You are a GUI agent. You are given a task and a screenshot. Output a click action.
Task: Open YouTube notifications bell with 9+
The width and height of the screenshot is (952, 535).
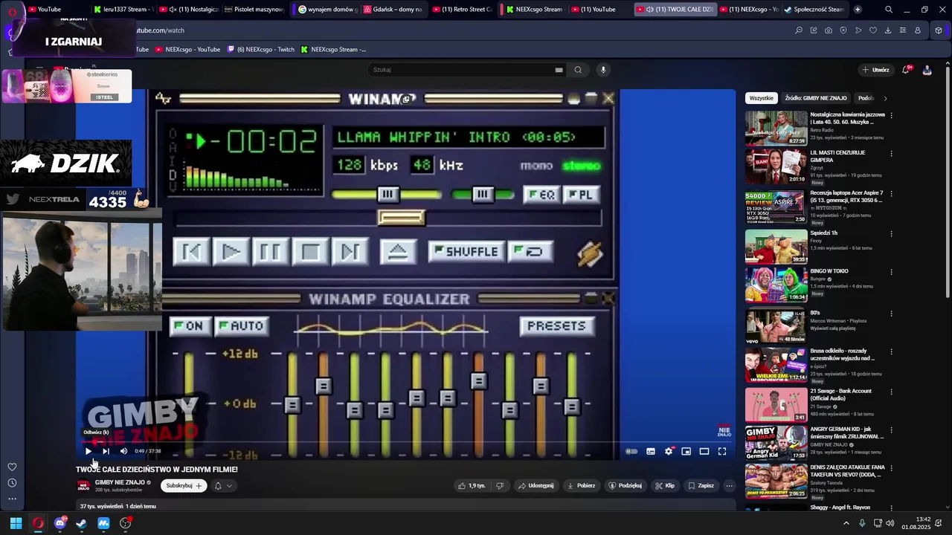point(906,70)
